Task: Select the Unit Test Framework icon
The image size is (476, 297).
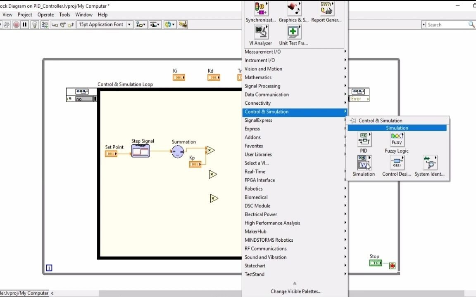Action: coord(293,33)
